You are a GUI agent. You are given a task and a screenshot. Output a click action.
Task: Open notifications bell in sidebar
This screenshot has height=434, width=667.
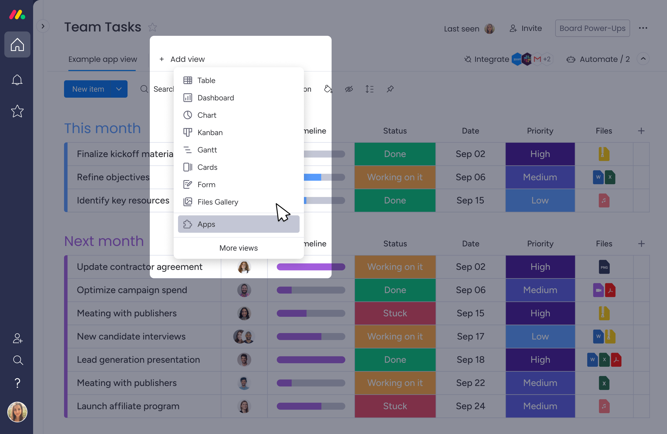point(17,80)
